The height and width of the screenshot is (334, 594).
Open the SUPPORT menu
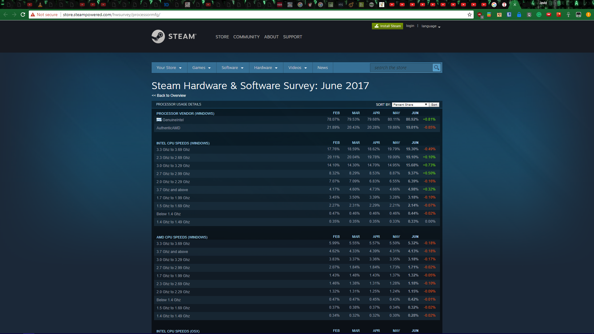click(292, 37)
